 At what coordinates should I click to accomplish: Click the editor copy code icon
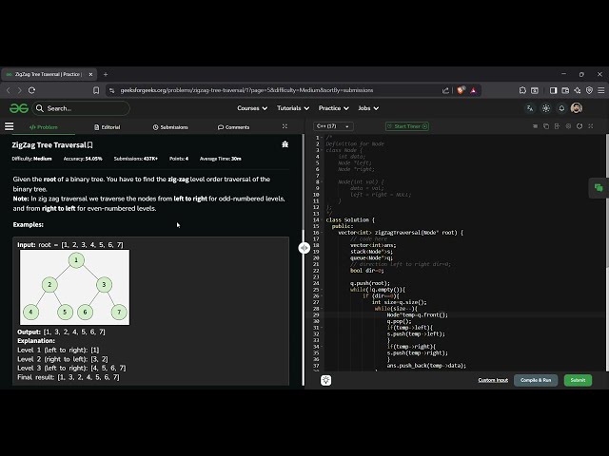point(546,126)
